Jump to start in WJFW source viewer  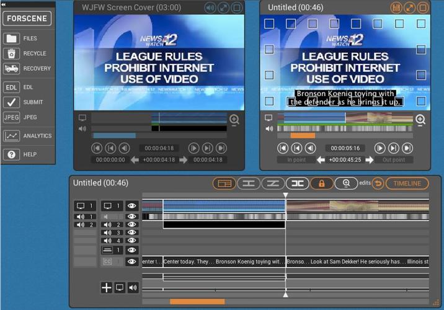[97, 148]
